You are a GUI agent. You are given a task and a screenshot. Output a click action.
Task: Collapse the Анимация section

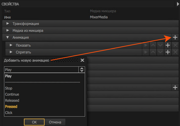click(x=7, y=37)
